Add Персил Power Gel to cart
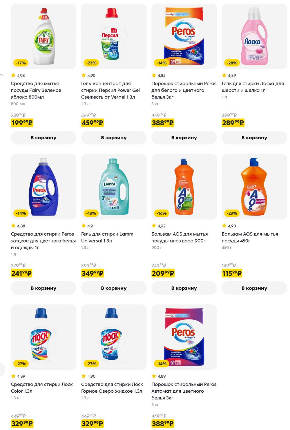Image resolution: width=290 pixels, height=430 pixels. click(114, 138)
